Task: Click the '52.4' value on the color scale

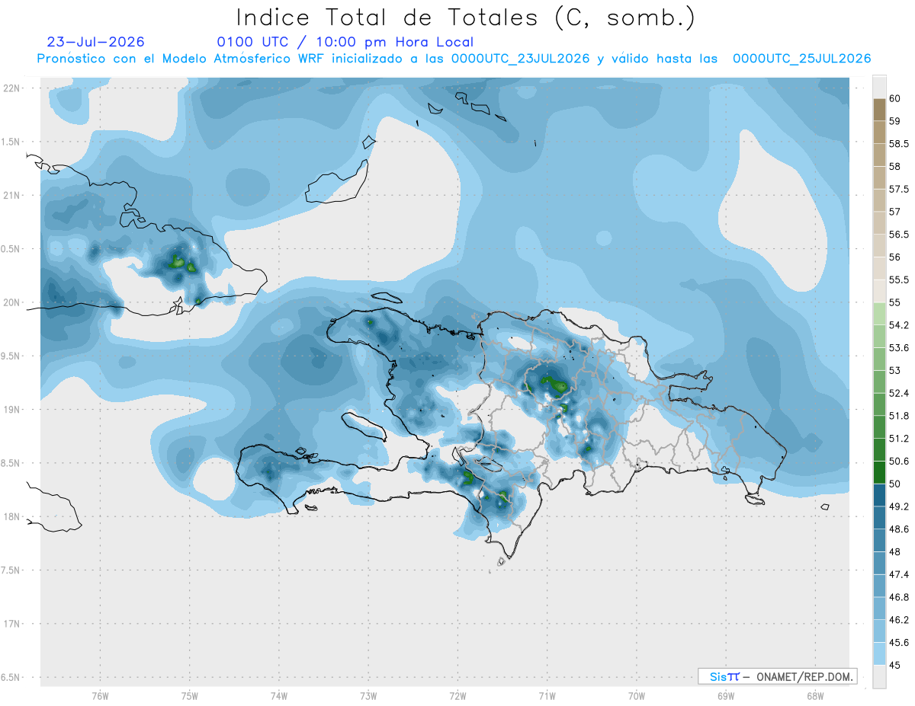Action: point(898,393)
